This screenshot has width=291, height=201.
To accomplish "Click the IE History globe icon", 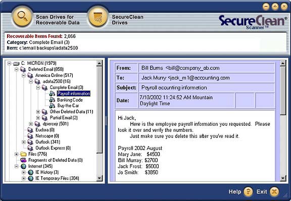I will tap(31, 172).
